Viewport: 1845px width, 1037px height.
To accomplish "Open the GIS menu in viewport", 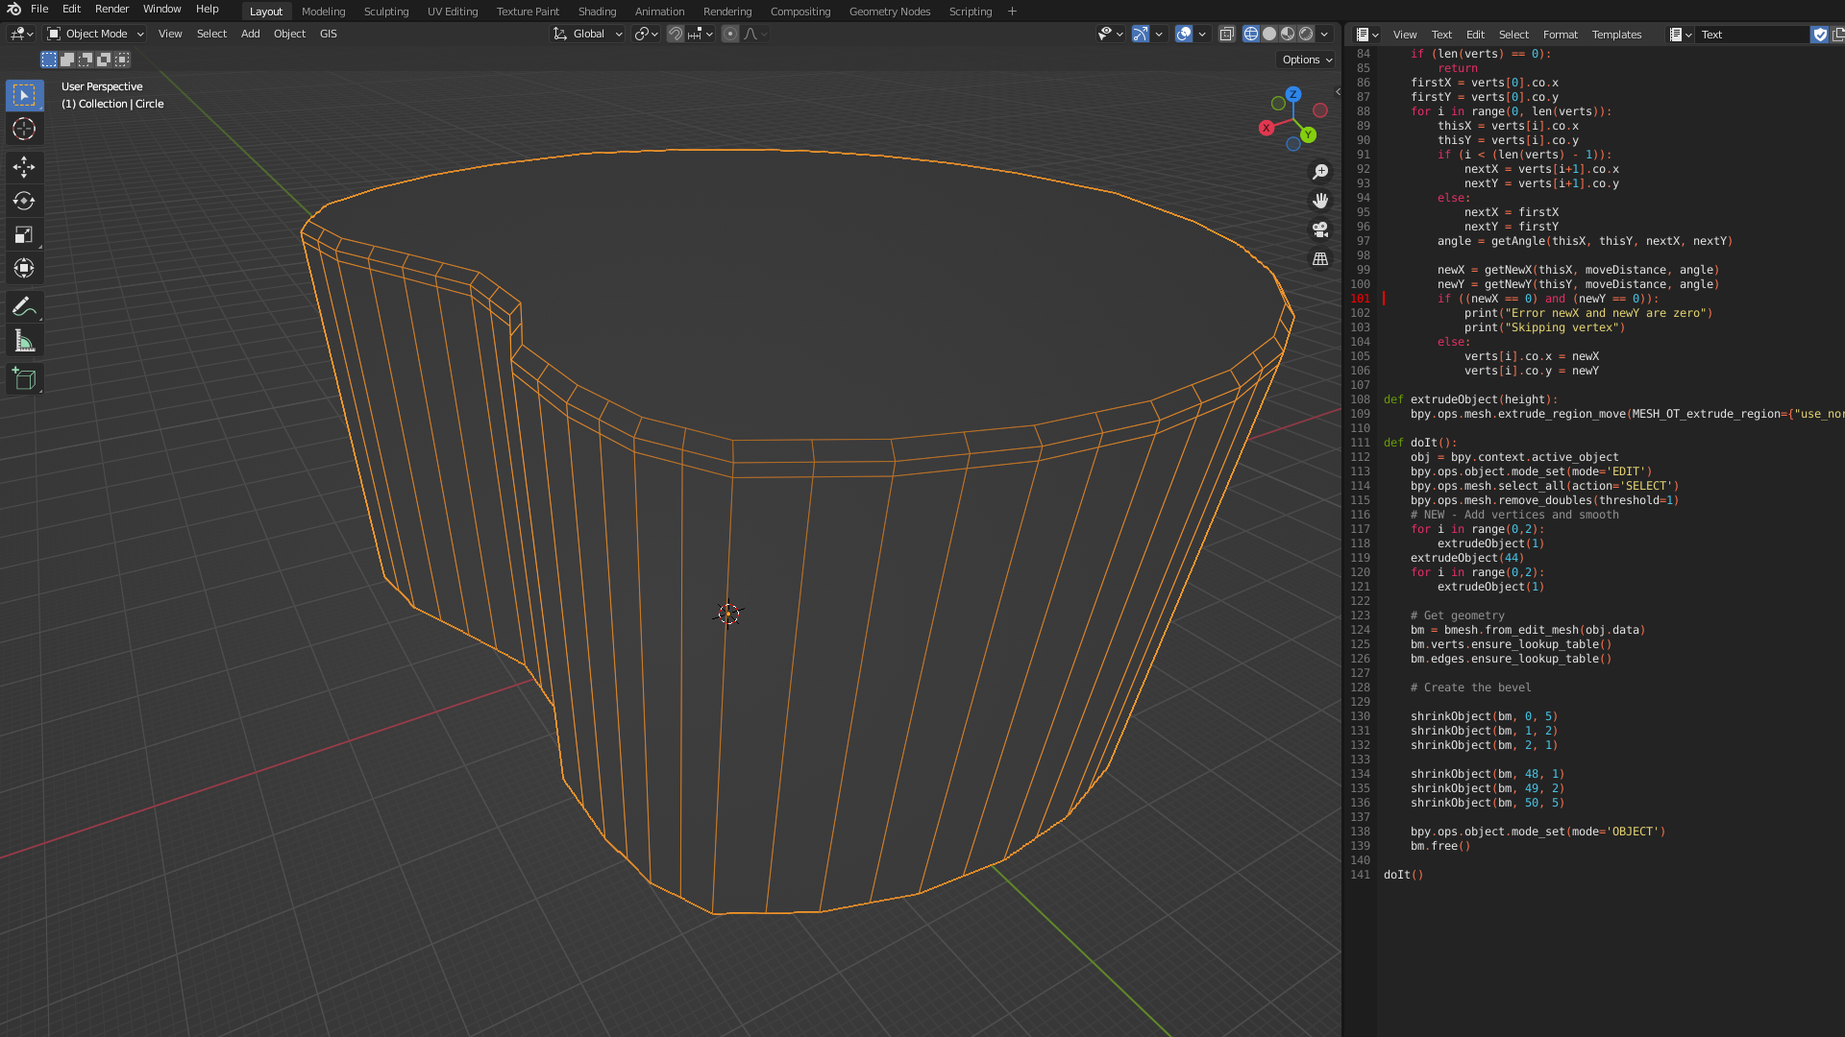I will point(328,34).
